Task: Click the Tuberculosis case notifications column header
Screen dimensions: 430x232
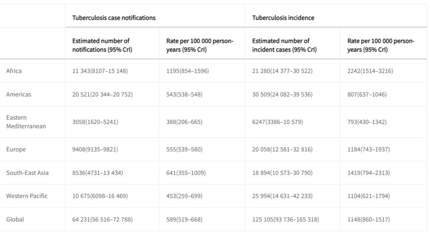Action: click(114, 18)
